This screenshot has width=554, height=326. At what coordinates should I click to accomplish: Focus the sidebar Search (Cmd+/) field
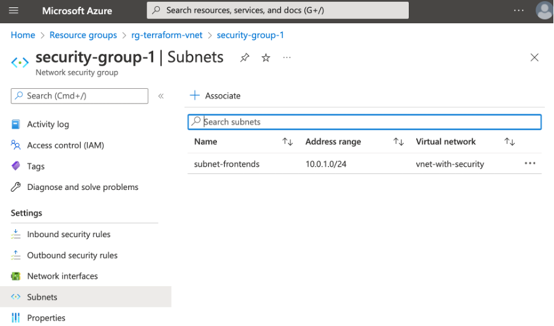80,96
